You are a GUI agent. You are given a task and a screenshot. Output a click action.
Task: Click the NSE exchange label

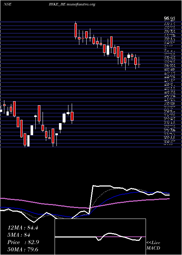8,4
